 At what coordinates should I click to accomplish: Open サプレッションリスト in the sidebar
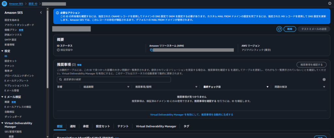click(17, 85)
